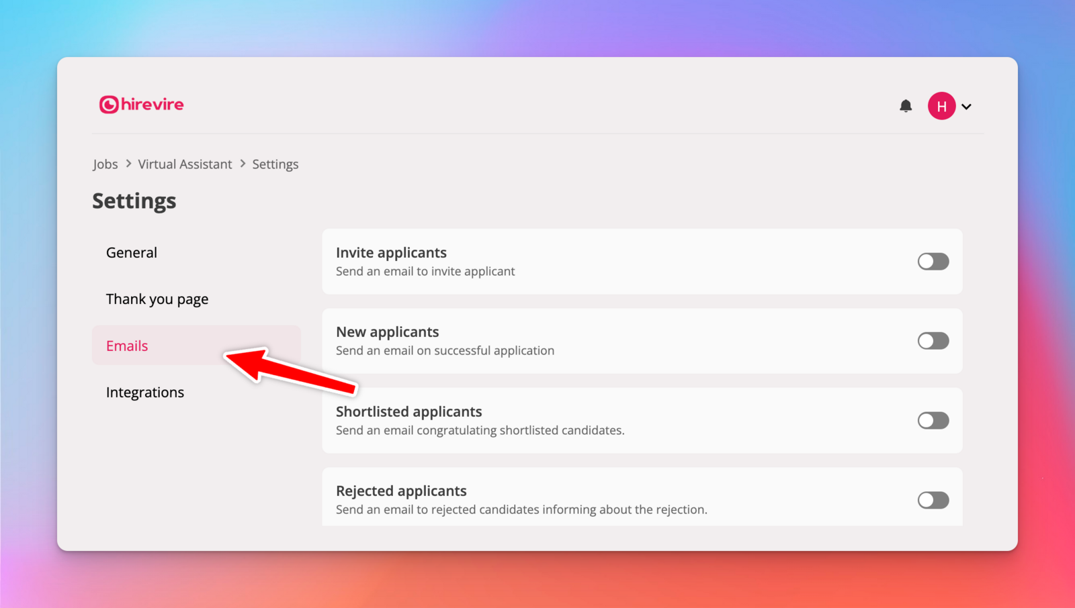Enable Rejected applicants email switch
1075x608 pixels.
tap(933, 500)
